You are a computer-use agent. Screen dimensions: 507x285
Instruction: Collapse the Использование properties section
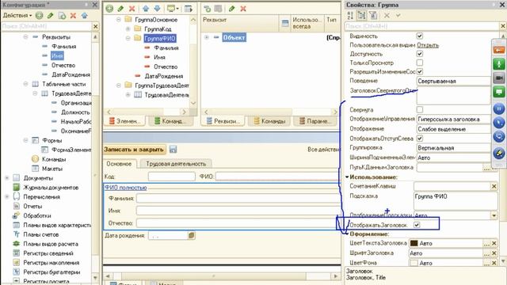[347, 177]
